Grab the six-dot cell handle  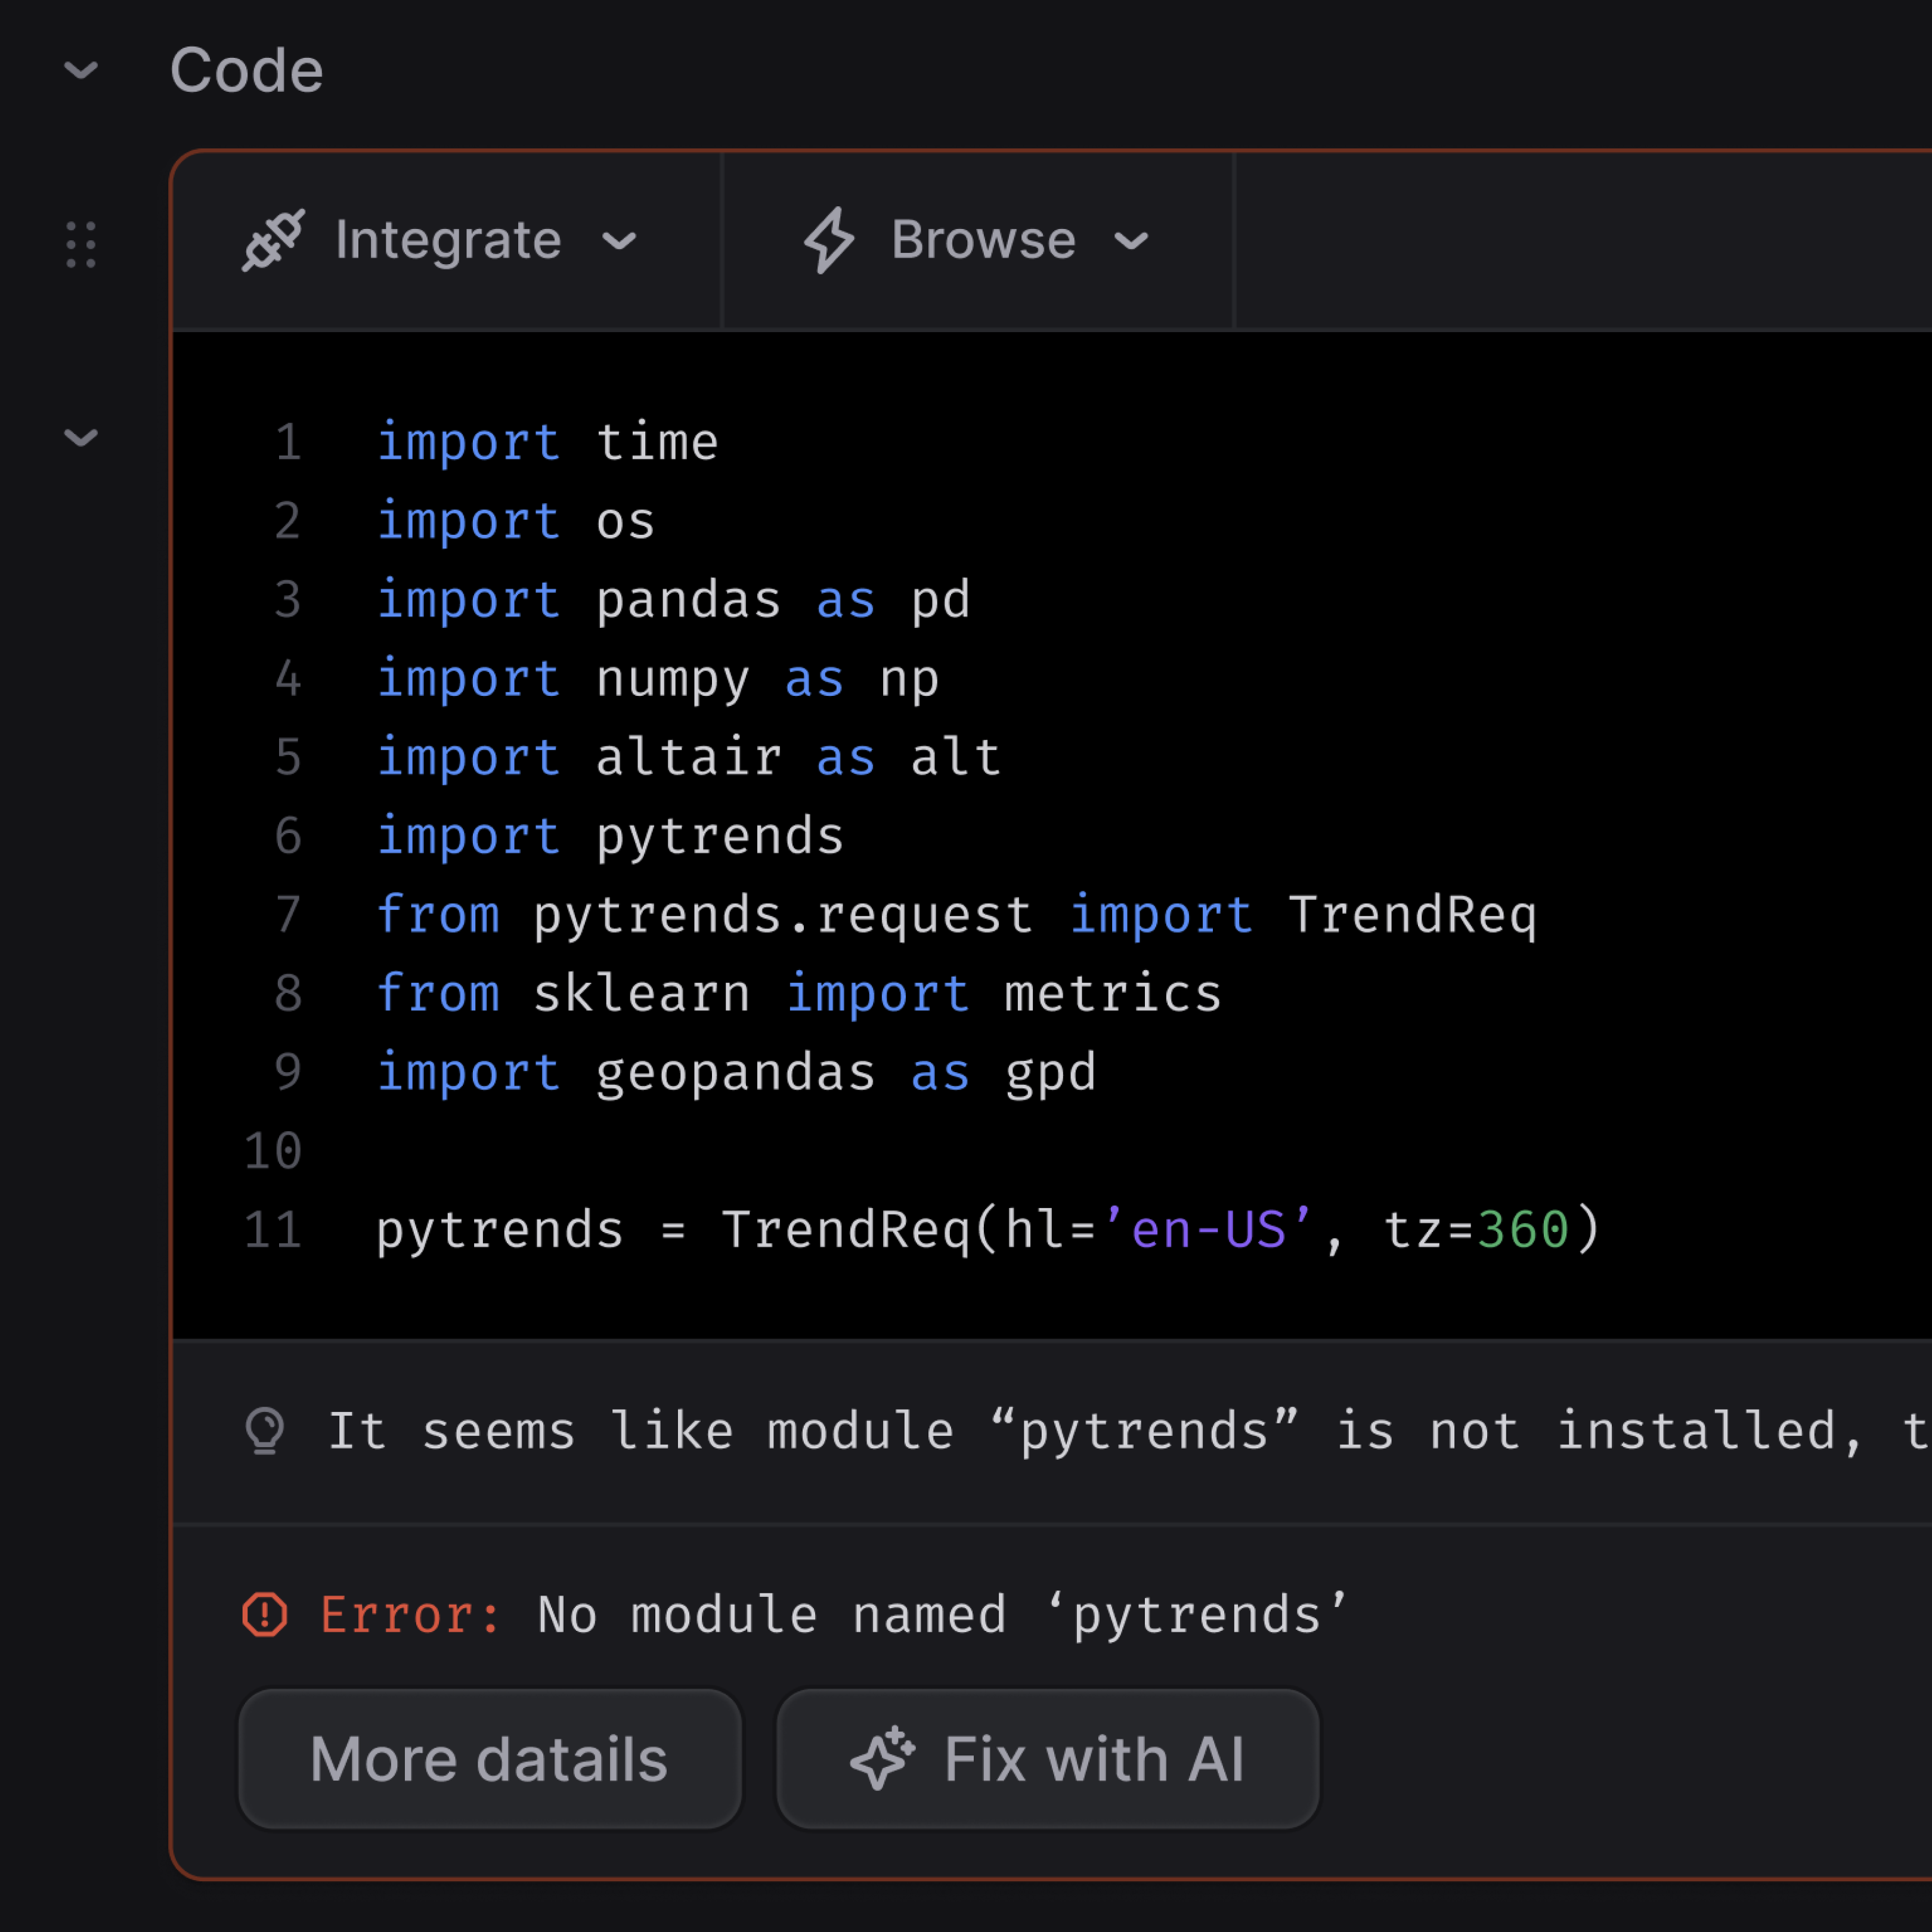click(81, 244)
